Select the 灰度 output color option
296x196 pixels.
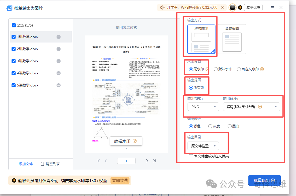coord(210,126)
